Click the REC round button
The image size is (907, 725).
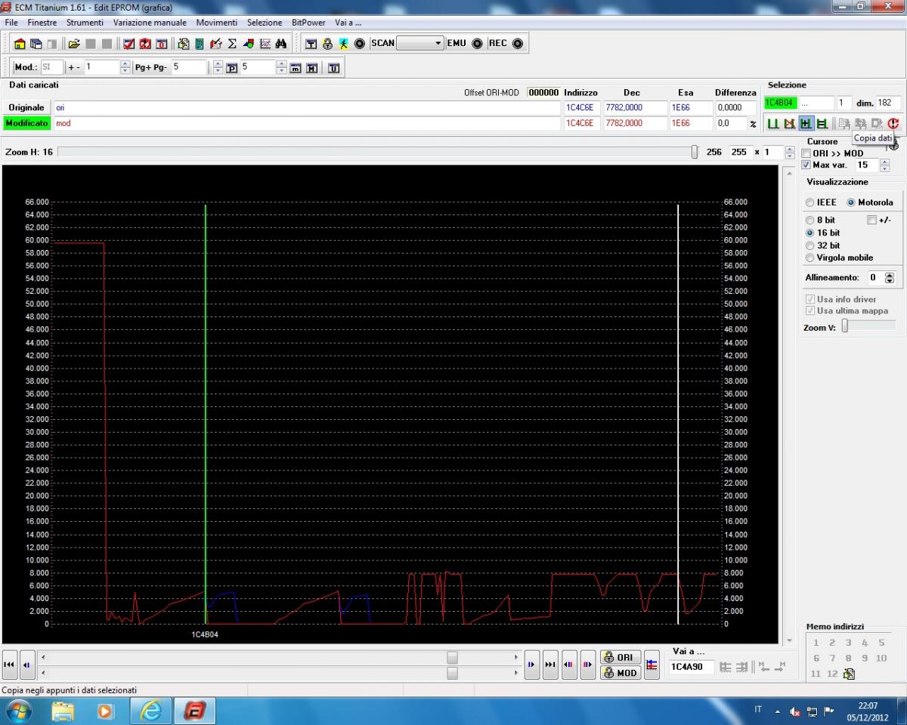click(518, 44)
